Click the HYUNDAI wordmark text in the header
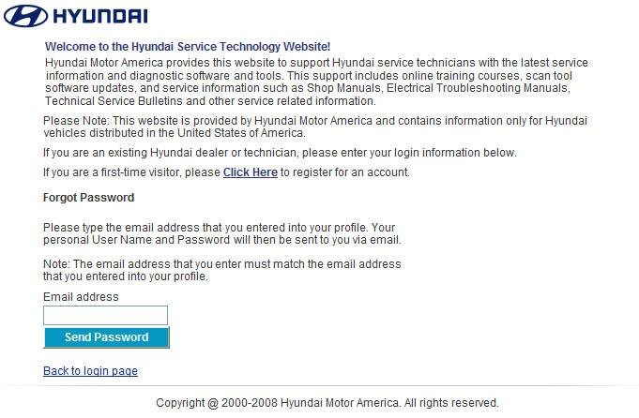 (100, 17)
